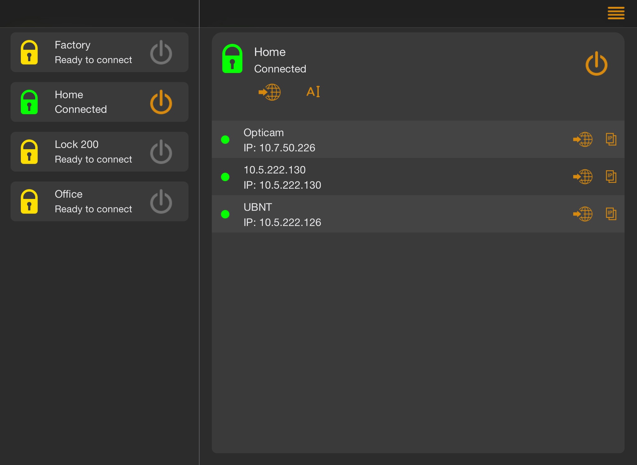Click the rename text icon
The width and height of the screenshot is (637, 465).
313,92
